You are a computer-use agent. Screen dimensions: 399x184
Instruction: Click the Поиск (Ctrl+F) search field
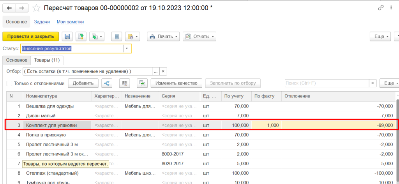[327, 83]
